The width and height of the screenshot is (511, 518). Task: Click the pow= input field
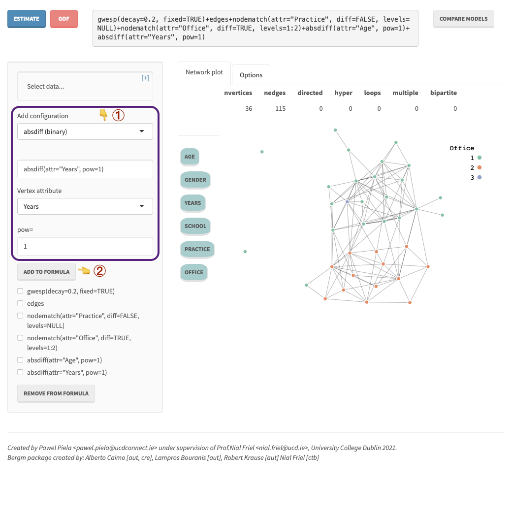[x=85, y=246]
